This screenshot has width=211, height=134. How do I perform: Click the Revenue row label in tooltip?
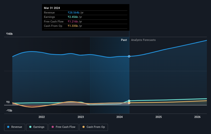(49, 13)
